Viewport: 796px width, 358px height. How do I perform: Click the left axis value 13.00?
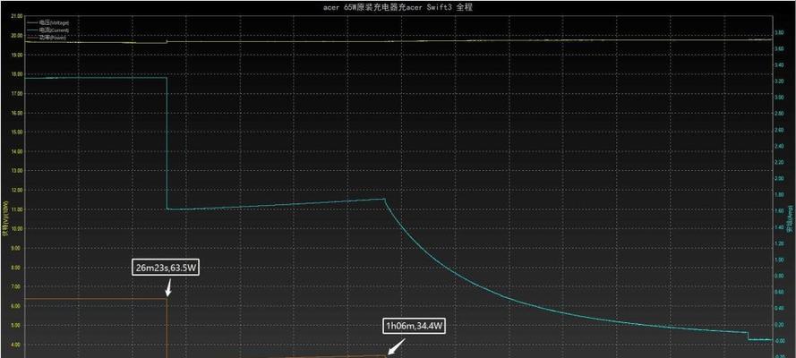coord(17,171)
